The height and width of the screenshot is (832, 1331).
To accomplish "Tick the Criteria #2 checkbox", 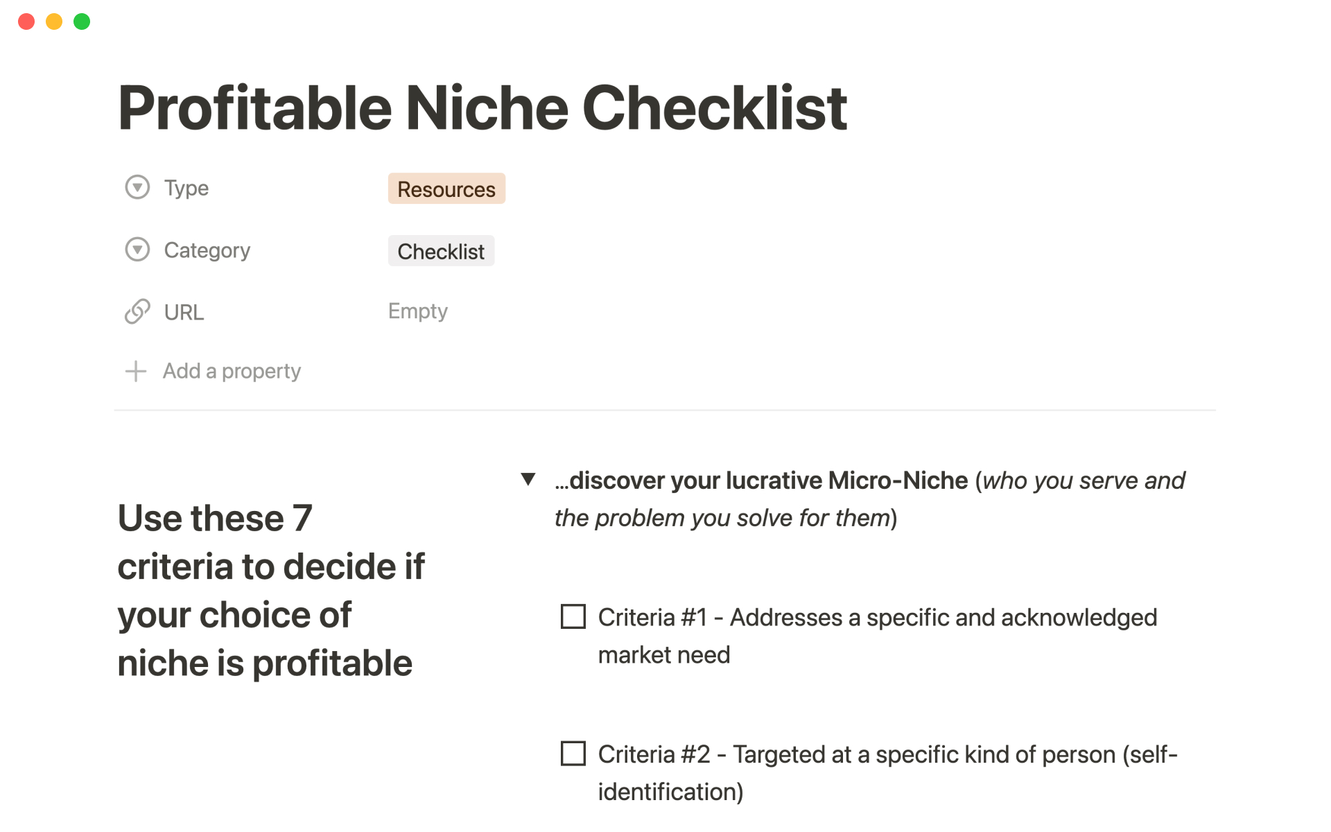I will (x=573, y=754).
